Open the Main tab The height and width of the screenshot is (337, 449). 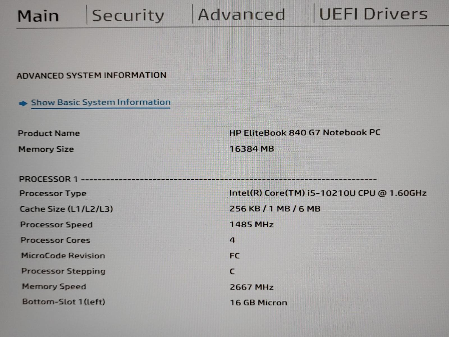point(38,16)
